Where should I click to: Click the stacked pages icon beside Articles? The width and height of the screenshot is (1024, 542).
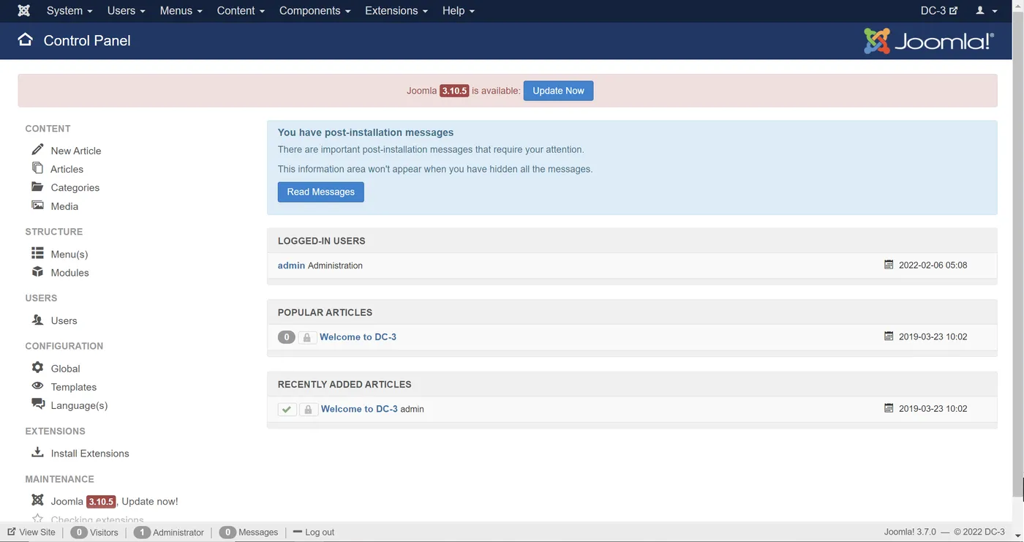coord(37,168)
